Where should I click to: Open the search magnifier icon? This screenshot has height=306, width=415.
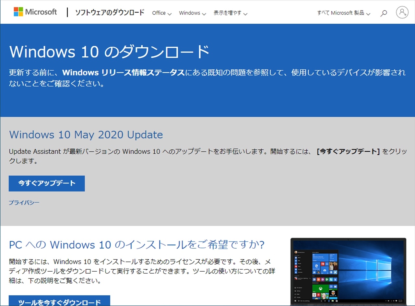click(x=384, y=13)
